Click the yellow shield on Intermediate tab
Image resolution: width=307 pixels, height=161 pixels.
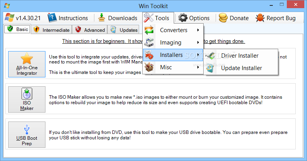[37, 29]
